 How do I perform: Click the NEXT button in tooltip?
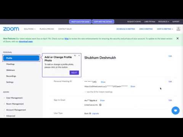tap(74, 73)
